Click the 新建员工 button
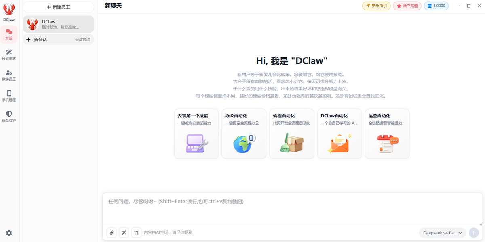The width and height of the screenshot is (485, 242). [59, 7]
